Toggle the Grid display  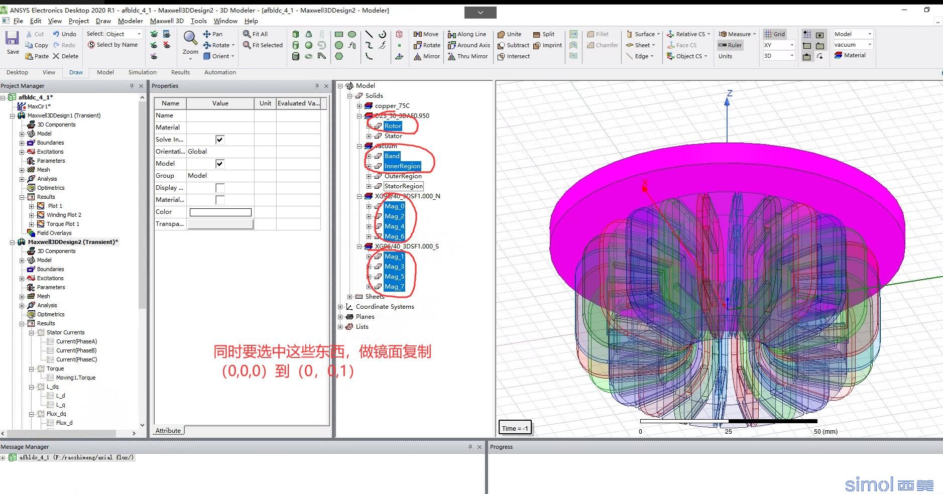[774, 34]
